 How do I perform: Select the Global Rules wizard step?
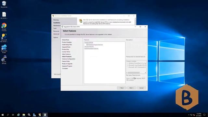[66, 40]
